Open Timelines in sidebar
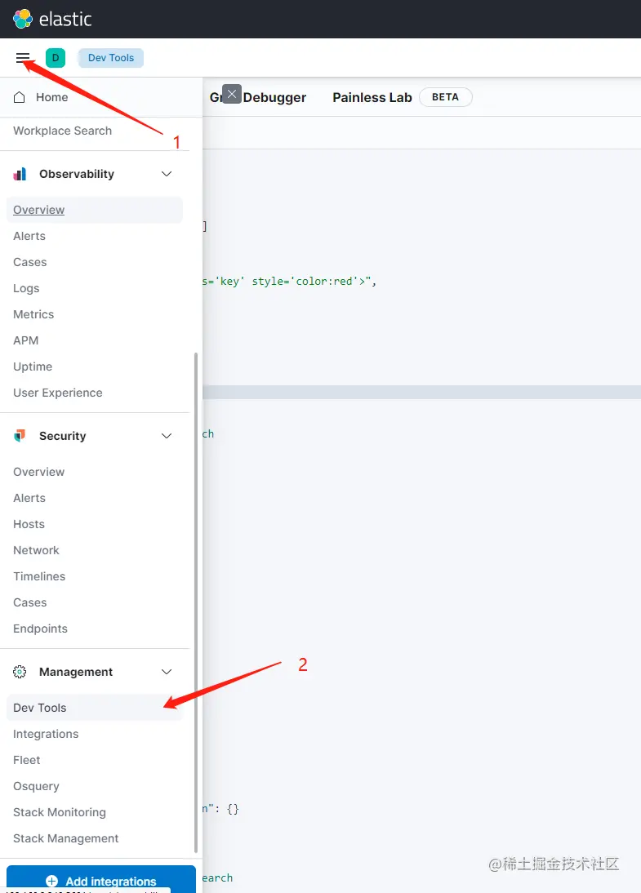The width and height of the screenshot is (641, 893). click(x=39, y=576)
